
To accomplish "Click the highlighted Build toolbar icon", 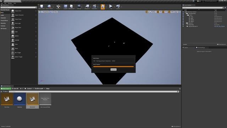I will coord(103,7).
